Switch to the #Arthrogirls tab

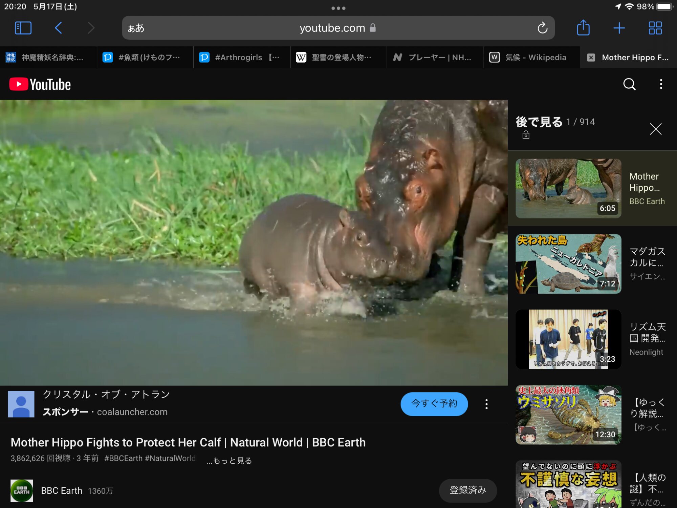[242, 58]
